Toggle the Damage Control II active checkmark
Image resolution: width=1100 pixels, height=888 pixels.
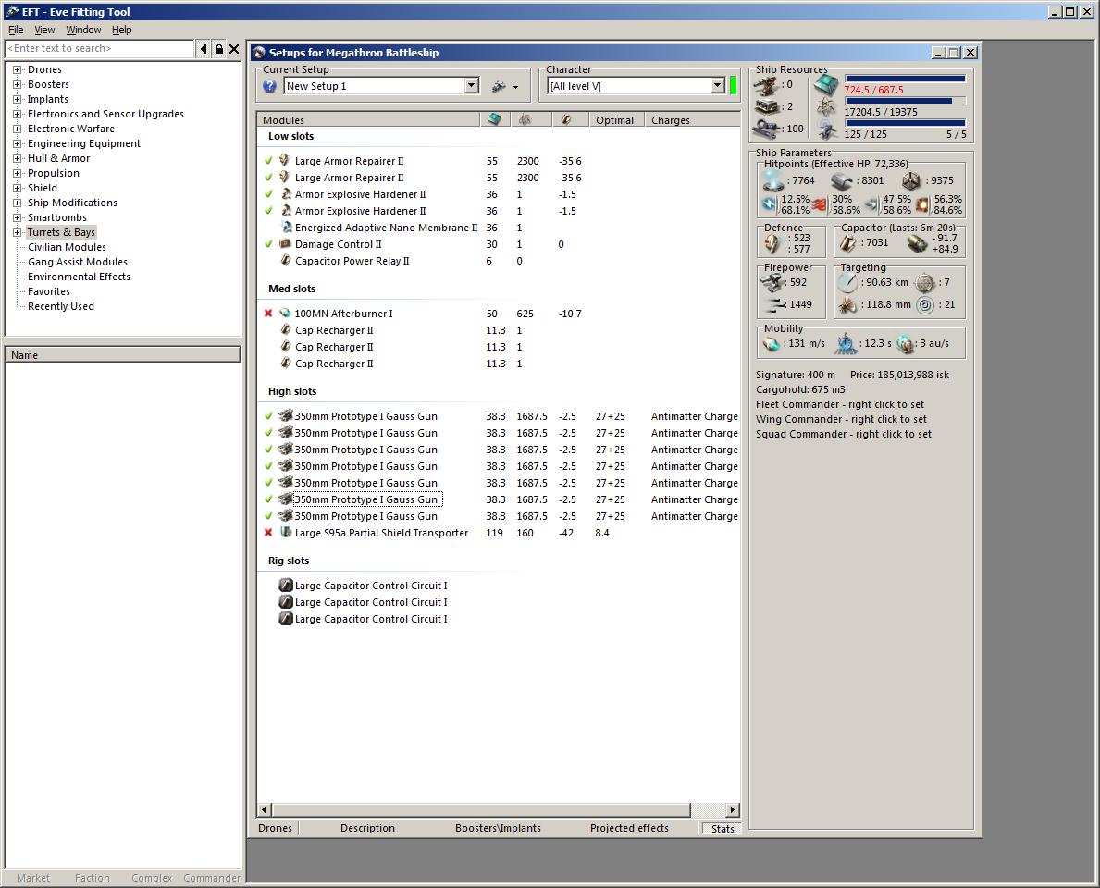point(268,244)
